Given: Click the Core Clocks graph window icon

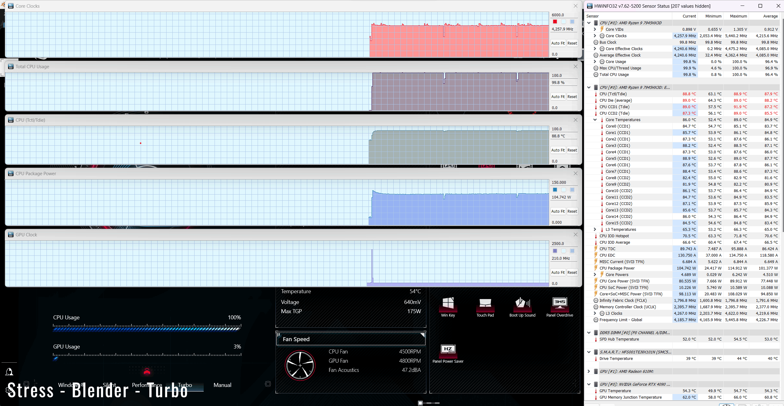Looking at the screenshot, I should 11,6.
